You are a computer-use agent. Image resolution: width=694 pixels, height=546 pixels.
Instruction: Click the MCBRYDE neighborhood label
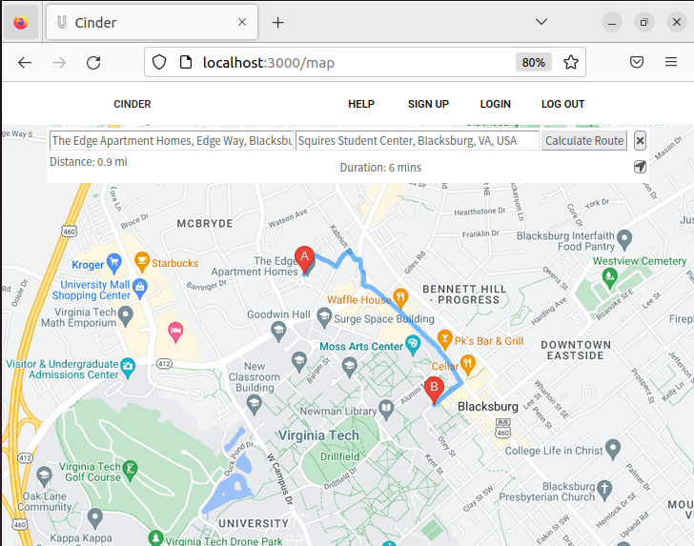205,223
